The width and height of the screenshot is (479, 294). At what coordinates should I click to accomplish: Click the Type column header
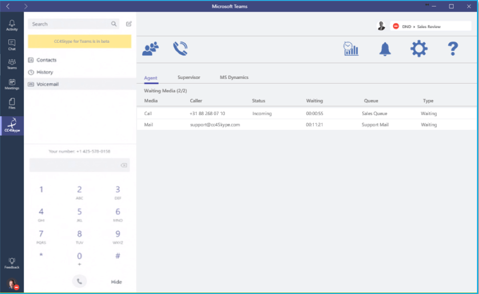[x=428, y=101]
